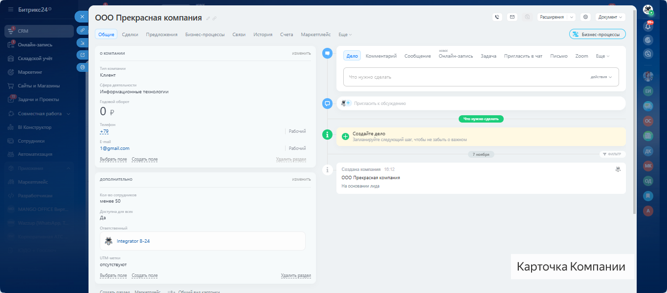
Task: Click the 1@gmail.com email link
Action: (x=115, y=148)
